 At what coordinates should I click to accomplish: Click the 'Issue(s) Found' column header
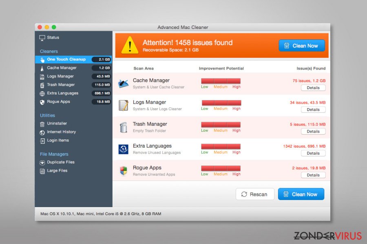point(311,68)
